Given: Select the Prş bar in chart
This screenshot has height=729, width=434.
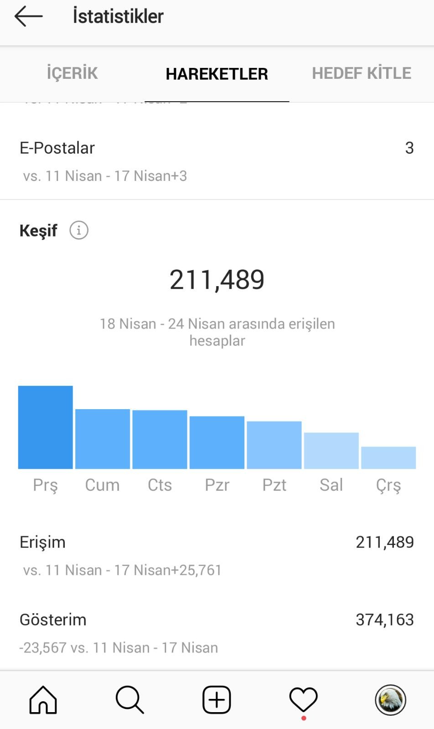Looking at the screenshot, I should click(46, 427).
